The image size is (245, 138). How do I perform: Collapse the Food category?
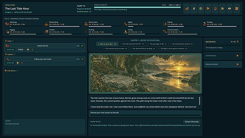pos(9,41)
